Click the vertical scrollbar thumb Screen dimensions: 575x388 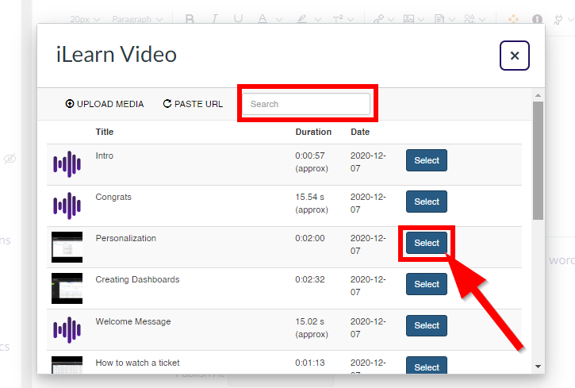[538, 160]
